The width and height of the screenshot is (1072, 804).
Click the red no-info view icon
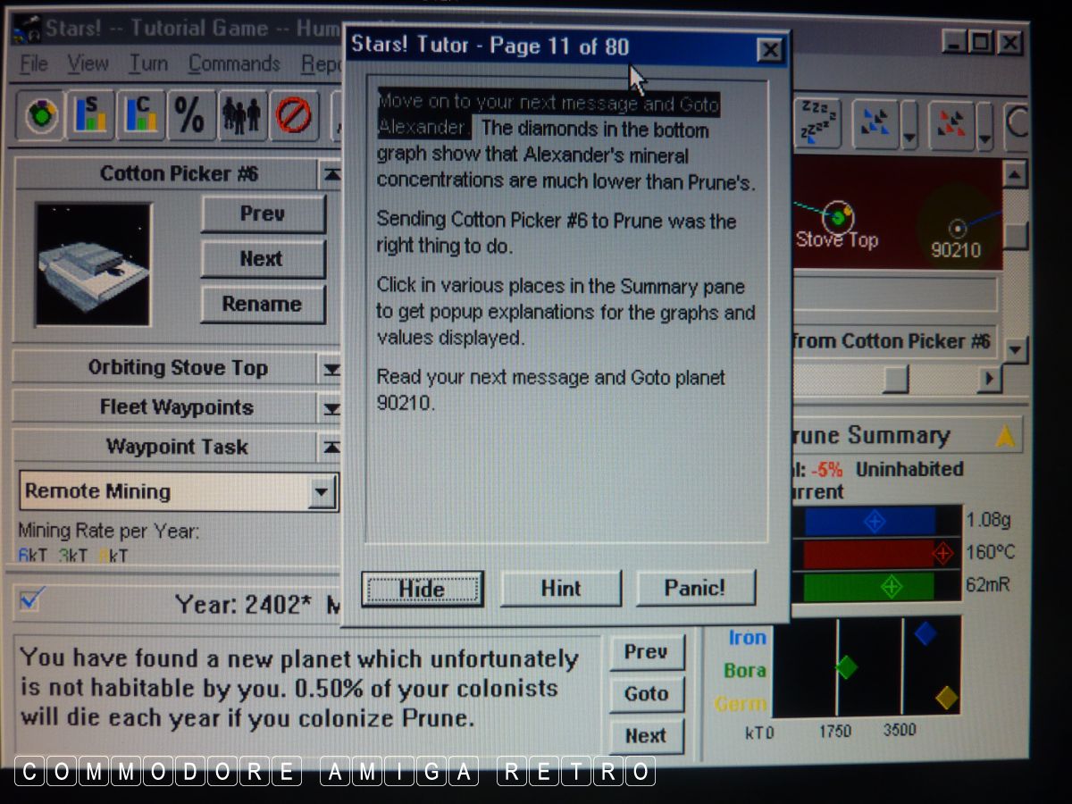(291, 116)
